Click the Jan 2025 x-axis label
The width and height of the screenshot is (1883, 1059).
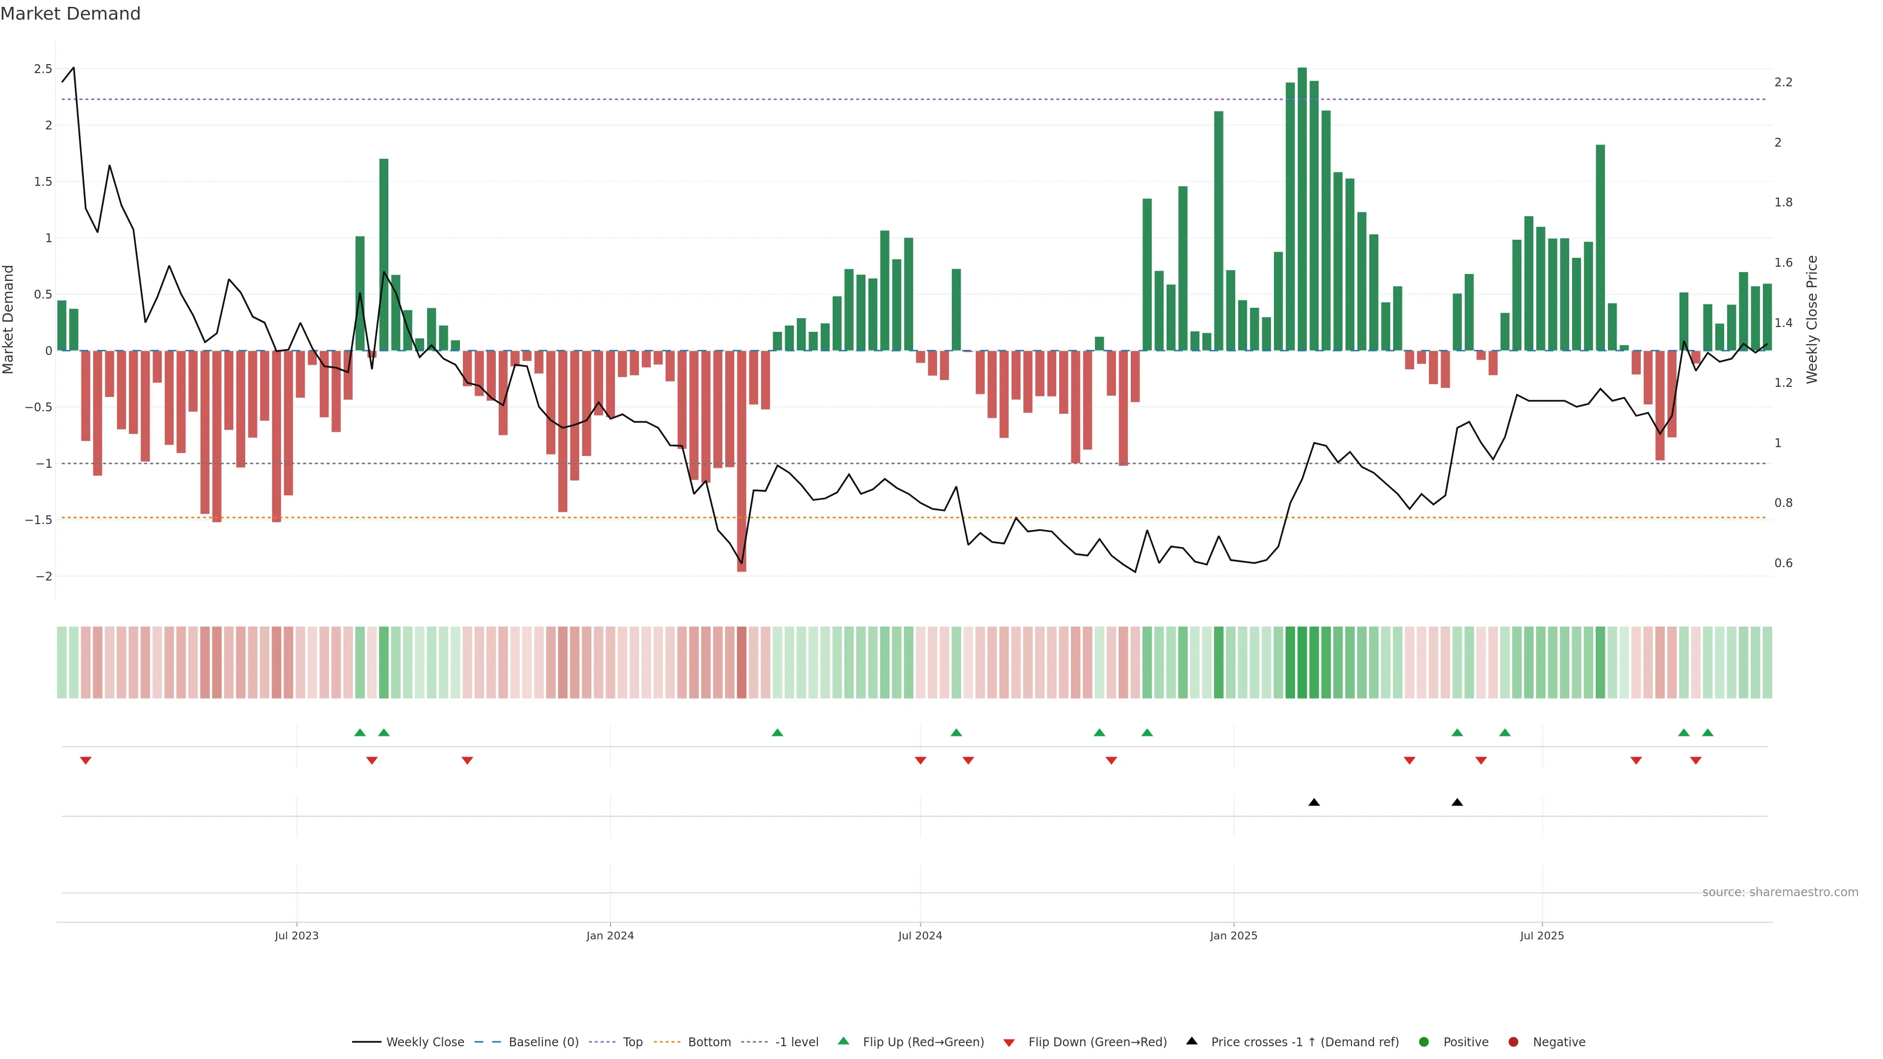[x=1233, y=935]
